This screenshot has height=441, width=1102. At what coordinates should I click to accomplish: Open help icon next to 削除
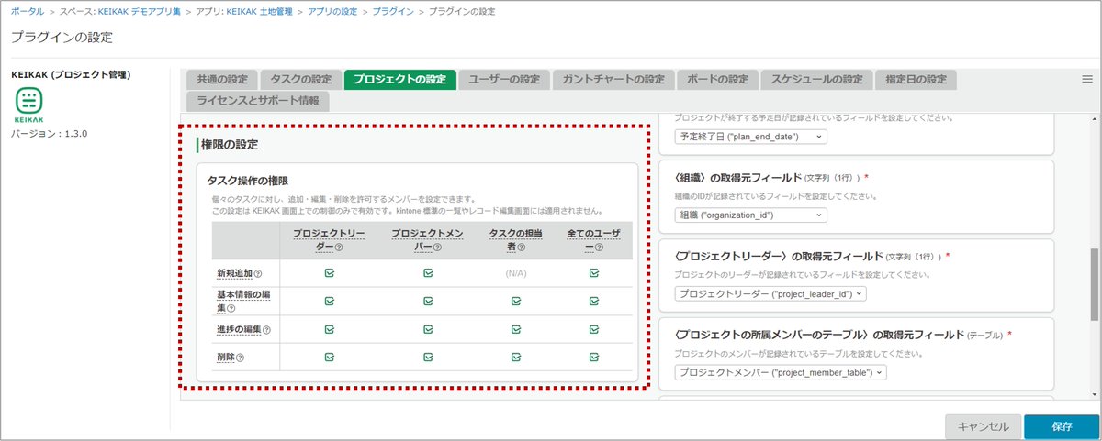point(240,358)
